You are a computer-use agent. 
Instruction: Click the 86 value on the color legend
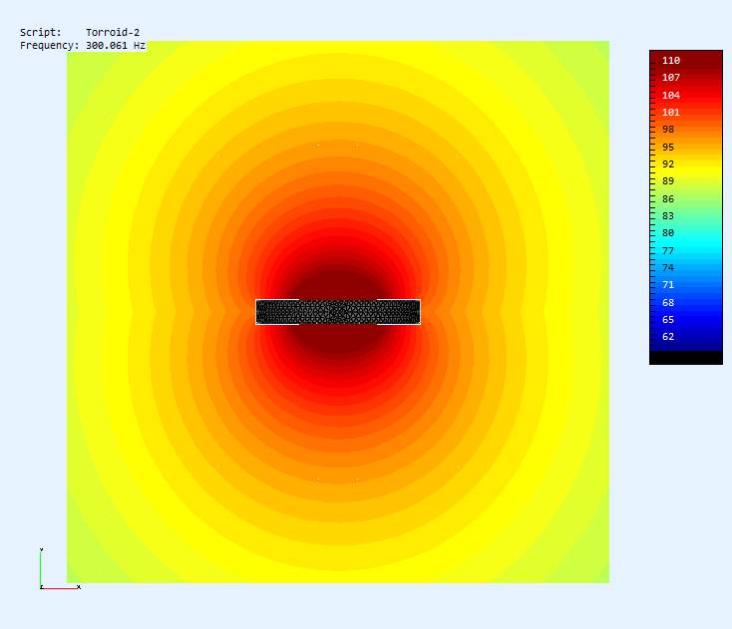(668, 198)
